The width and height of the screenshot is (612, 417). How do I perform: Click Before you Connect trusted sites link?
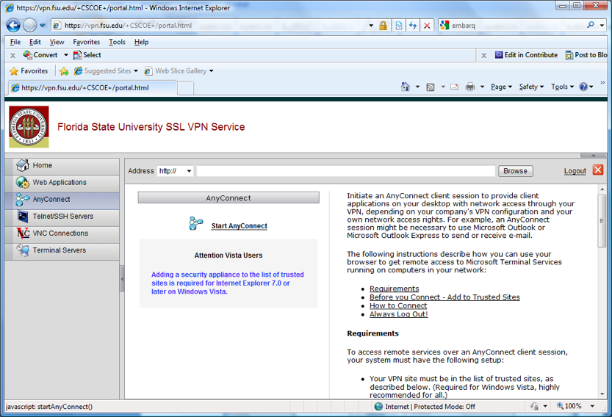coord(444,297)
